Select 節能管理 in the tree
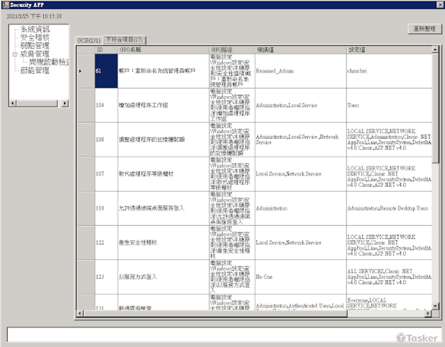Screen dimensions: 445x347 (35, 70)
